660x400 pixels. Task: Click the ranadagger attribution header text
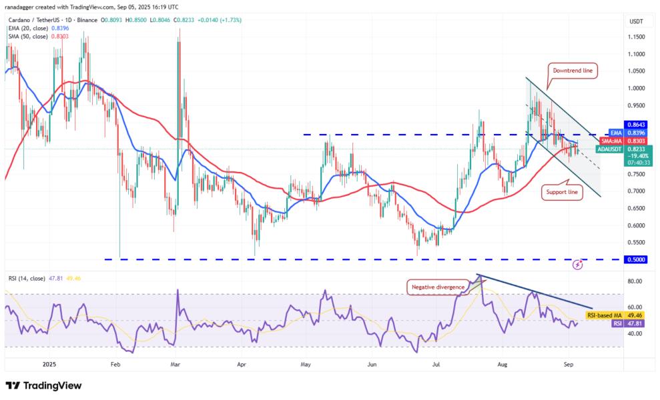91,7
